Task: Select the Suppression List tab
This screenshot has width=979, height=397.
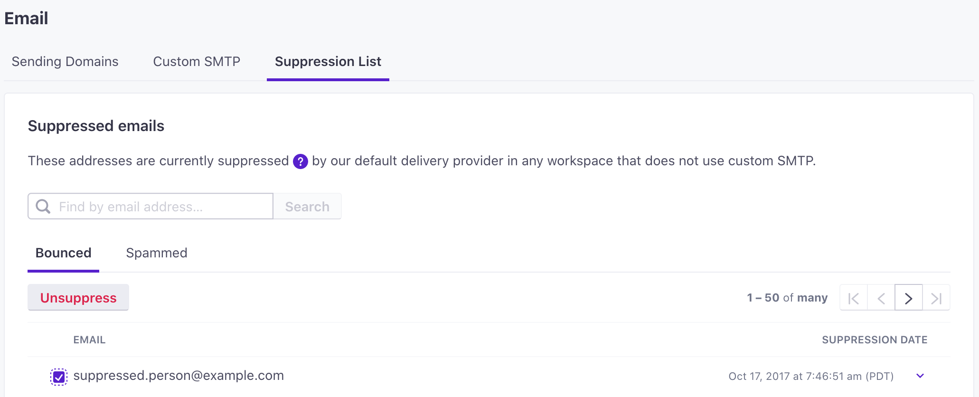Action: pyautogui.click(x=328, y=62)
